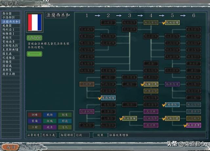
Task: Select 威廉III in the faction list
Action: 11,26
